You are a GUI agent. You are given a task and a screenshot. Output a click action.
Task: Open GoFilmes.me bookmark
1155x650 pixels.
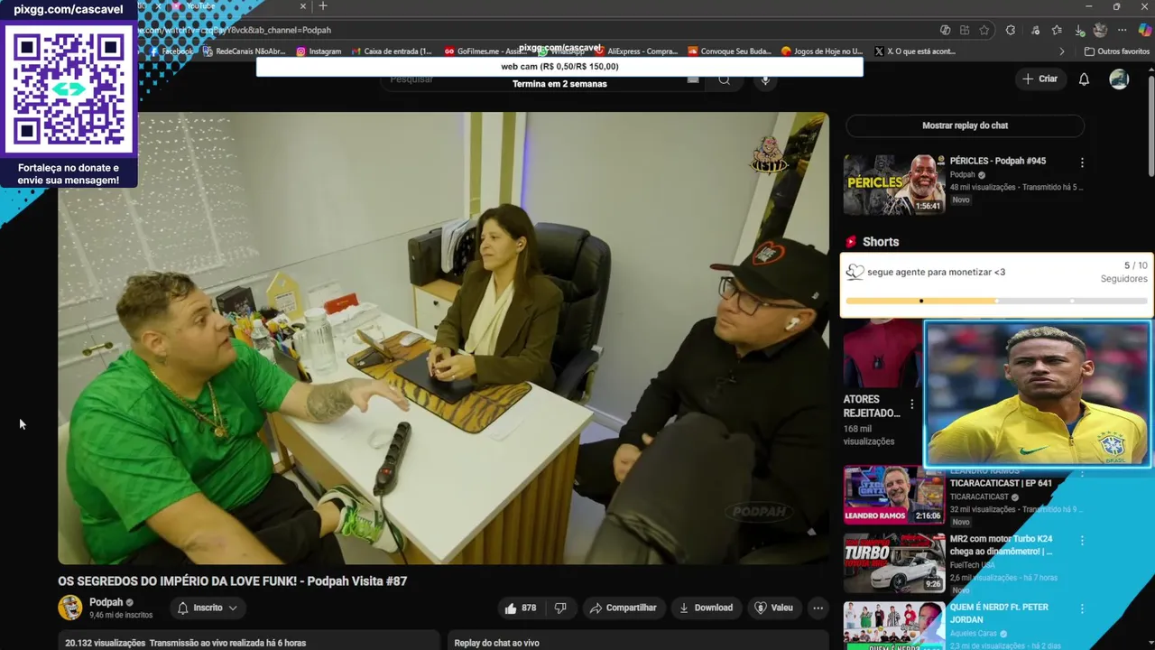(485, 51)
